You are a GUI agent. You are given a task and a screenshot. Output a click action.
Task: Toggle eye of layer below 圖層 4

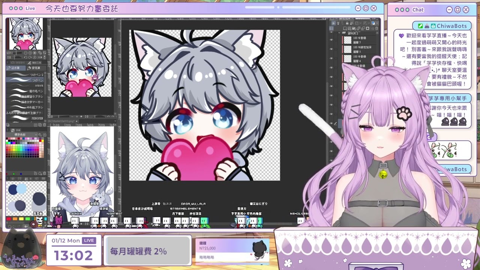click(x=331, y=67)
